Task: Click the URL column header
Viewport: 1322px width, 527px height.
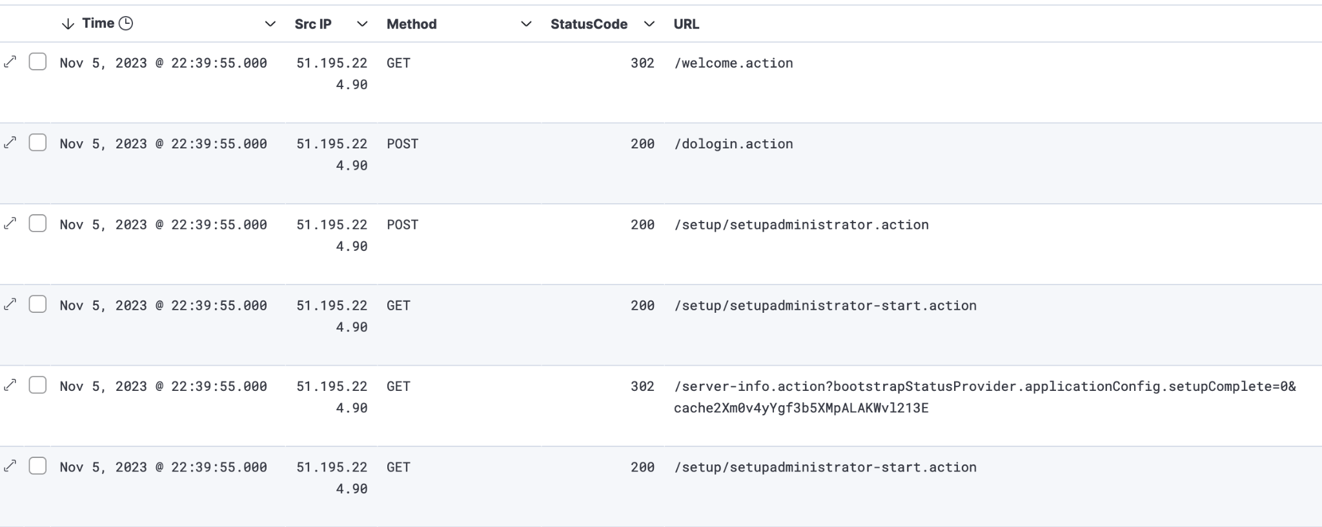Action: 686,24
